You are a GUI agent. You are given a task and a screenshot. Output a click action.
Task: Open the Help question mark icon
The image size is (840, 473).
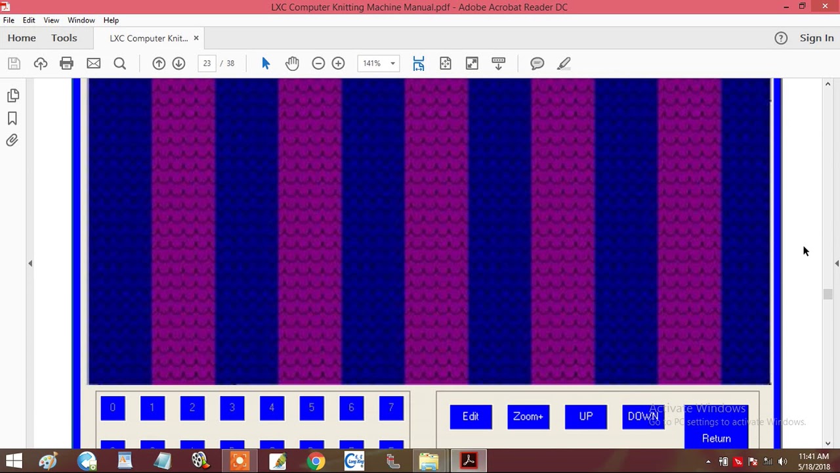781,38
